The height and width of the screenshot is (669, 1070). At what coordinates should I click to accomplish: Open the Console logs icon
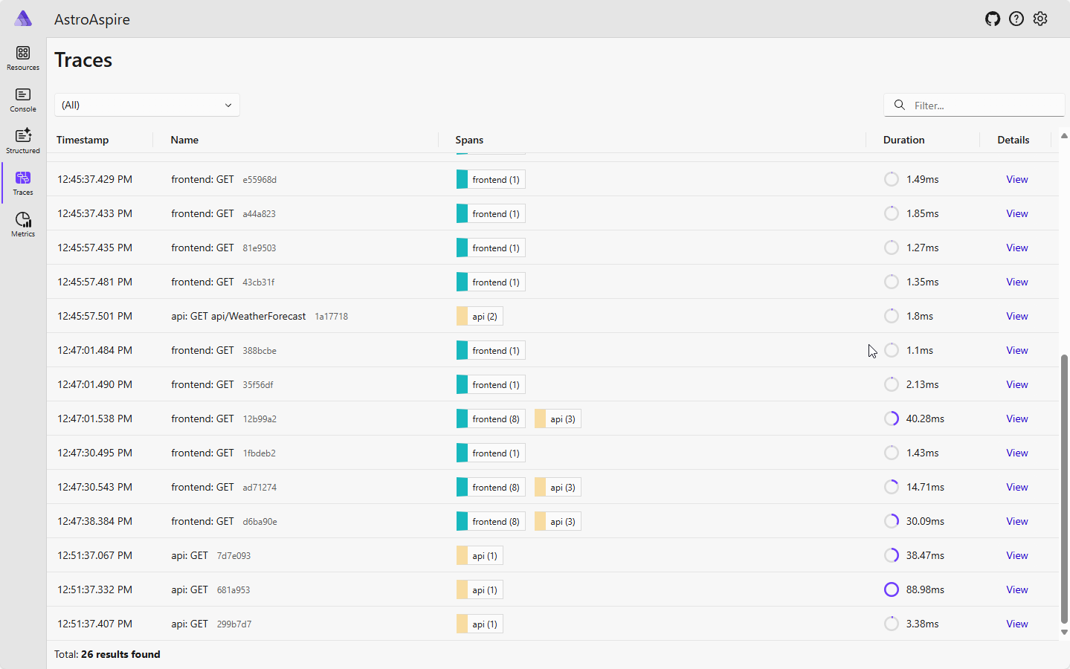click(23, 94)
